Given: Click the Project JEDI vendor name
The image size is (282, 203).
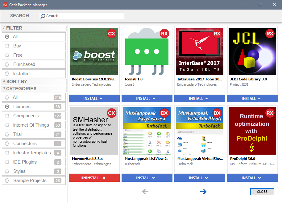Looking at the screenshot, I should click(239, 84).
